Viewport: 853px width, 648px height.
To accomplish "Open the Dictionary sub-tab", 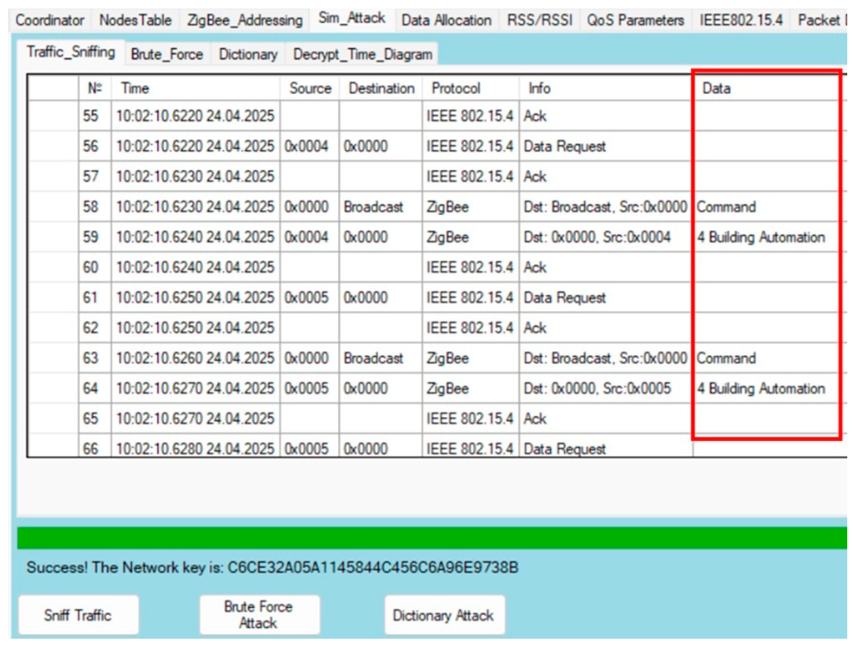I will pyautogui.click(x=248, y=55).
